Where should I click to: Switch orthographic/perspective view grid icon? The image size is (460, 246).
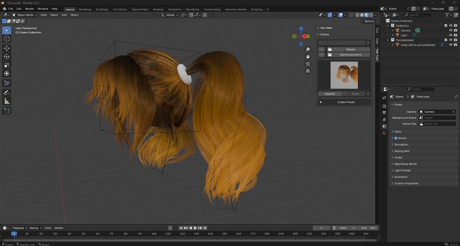coord(308,71)
